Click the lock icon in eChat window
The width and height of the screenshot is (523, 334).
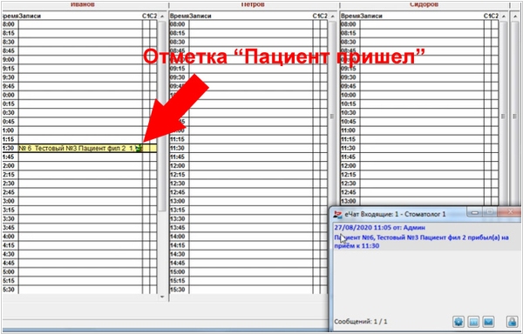coord(512,322)
